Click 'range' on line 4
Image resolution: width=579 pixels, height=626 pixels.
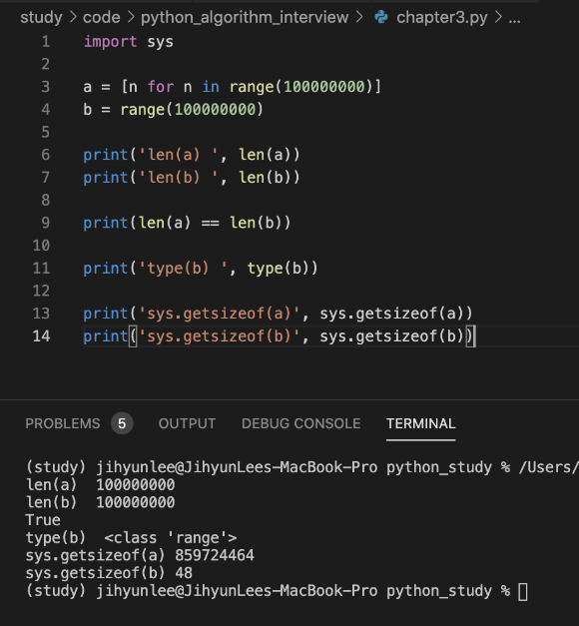click(143, 110)
